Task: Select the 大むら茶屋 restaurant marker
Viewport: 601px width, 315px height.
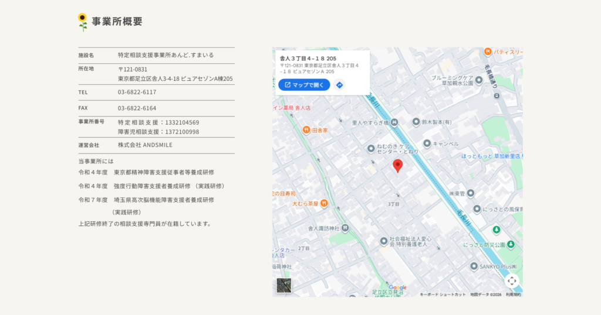Action: (324, 203)
